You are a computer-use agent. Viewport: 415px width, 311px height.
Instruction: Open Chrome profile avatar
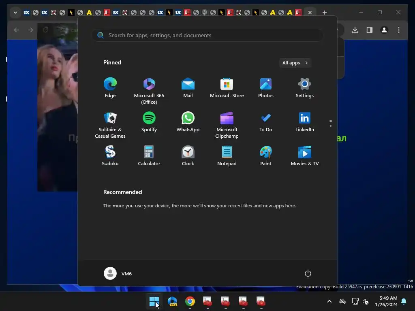[x=384, y=30]
